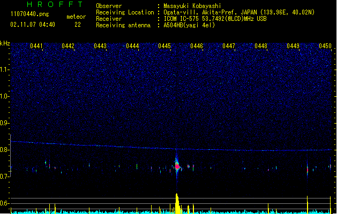Click the 0446 time marker
The image size is (337, 214).
tap(197, 46)
